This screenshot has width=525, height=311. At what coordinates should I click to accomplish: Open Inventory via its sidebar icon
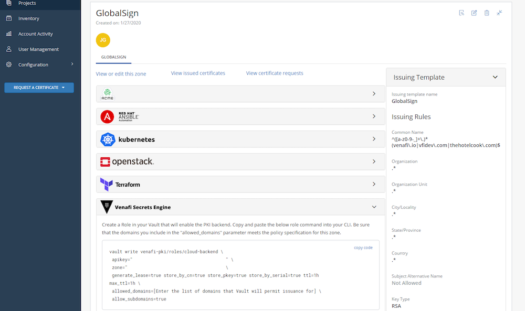(x=9, y=18)
